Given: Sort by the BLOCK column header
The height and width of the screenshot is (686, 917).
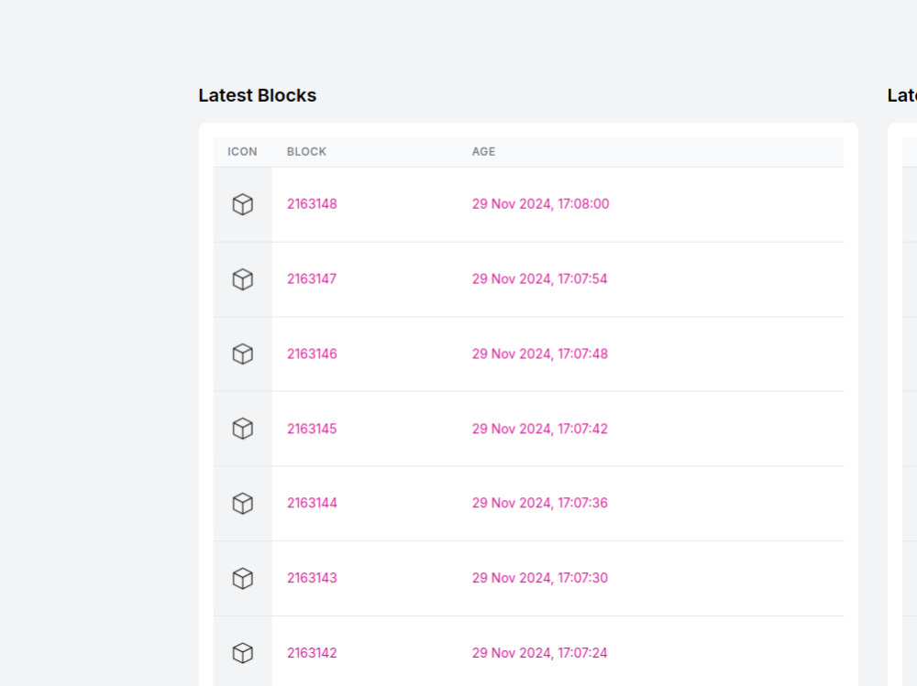Looking at the screenshot, I should pyautogui.click(x=306, y=151).
